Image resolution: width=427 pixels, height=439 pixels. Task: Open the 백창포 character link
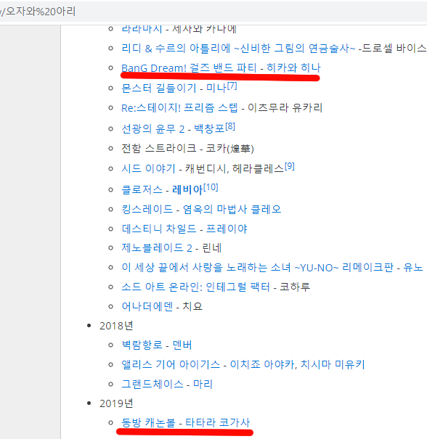pos(209,129)
